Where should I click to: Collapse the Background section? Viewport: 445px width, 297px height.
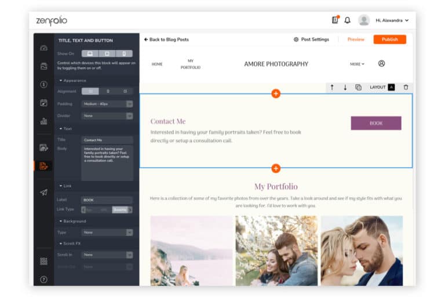click(x=72, y=221)
